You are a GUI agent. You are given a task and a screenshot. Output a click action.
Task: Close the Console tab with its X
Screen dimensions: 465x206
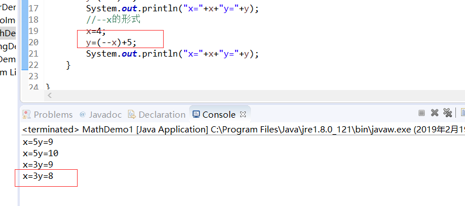point(243,114)
